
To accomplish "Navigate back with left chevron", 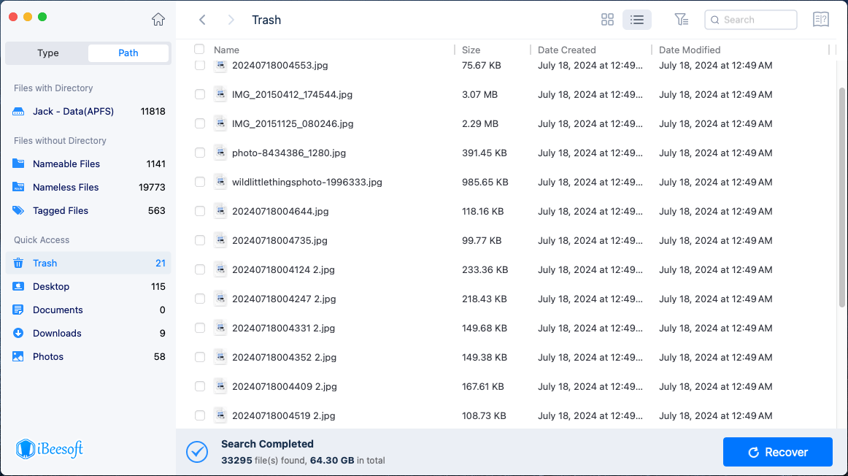I will tap(202, 20).
